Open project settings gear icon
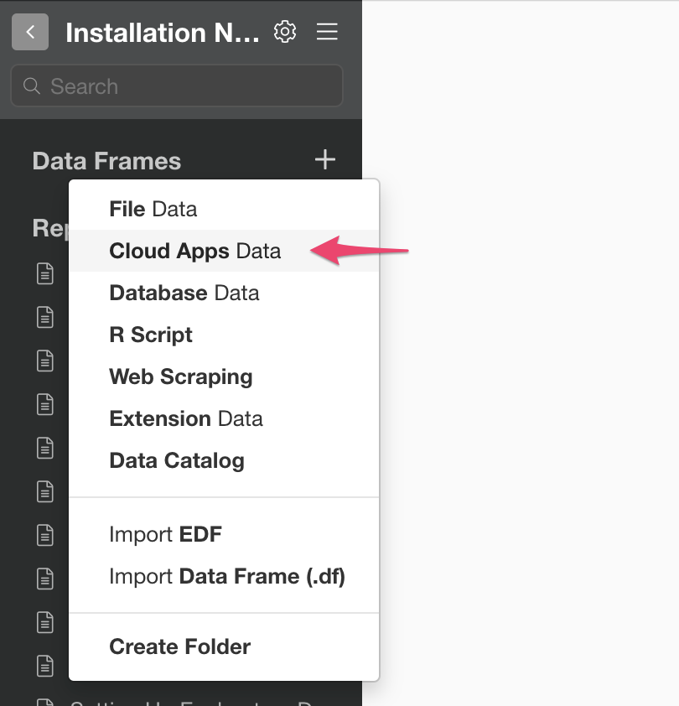 (285, 32)
